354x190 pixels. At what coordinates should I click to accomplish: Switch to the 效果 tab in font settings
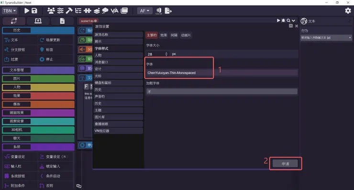(x=164, y=35)
